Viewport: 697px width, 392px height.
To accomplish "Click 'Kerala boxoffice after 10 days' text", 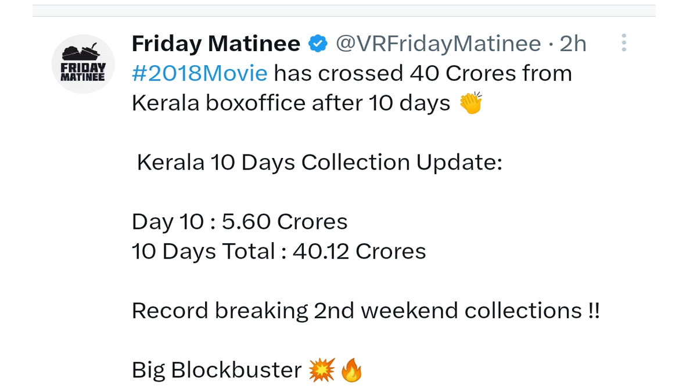I will [290, 103].
